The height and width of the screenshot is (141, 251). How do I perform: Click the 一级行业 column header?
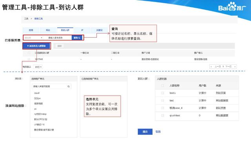(85, 53)
